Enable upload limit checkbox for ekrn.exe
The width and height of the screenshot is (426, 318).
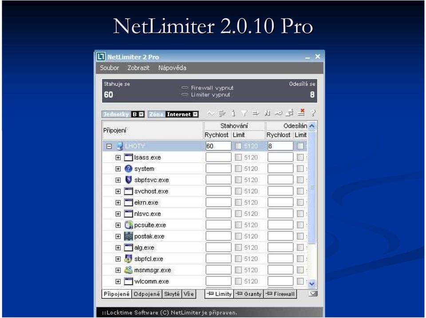(x=300, y=203)
